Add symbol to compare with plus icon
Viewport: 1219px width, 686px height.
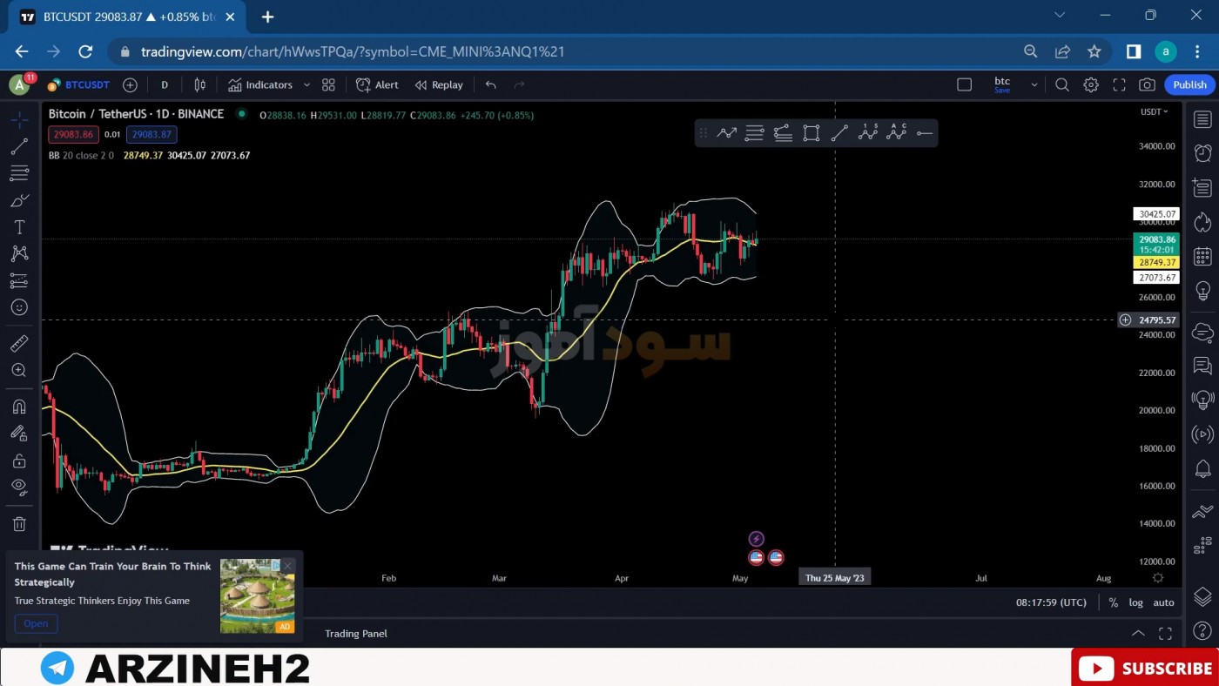pos(130,84)
